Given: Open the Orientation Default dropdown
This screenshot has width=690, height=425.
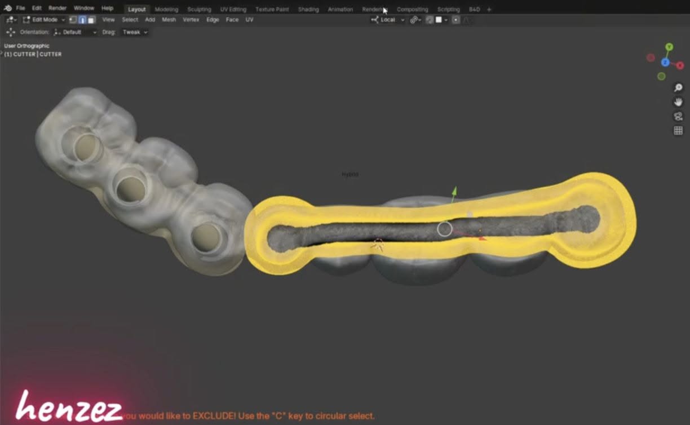Looking at the screenshot, I should (x=74, y=32).
